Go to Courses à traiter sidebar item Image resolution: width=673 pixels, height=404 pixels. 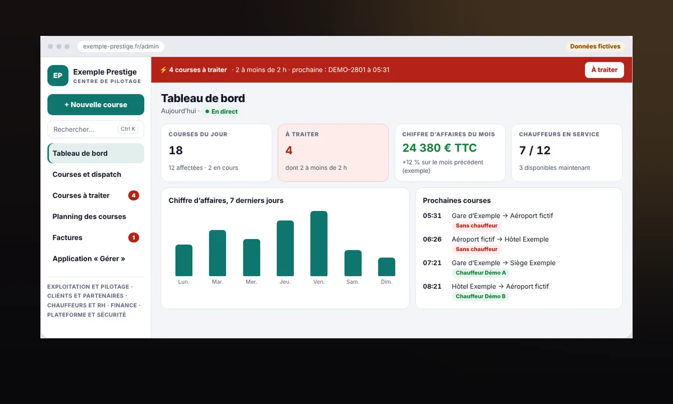point(96,195)
